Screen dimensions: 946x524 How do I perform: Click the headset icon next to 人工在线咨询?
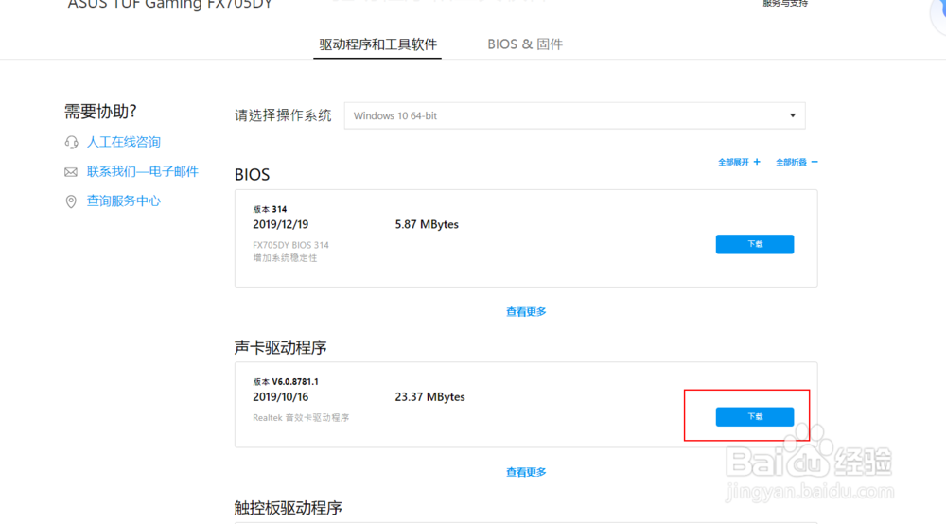(x=71, y=142)
